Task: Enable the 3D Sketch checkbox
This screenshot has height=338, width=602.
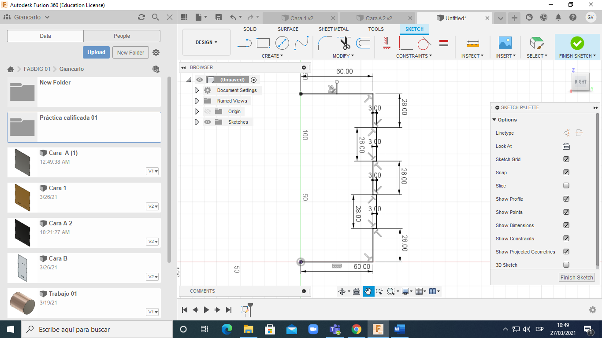Action: click(x=566, y=265)
